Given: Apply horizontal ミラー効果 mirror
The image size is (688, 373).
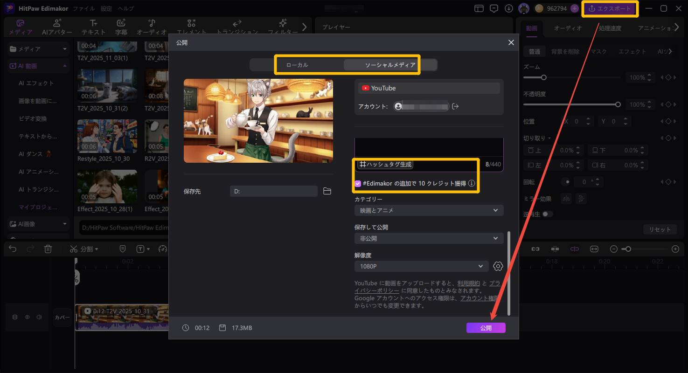Looking at the screenshot, I should pos(566,198).
